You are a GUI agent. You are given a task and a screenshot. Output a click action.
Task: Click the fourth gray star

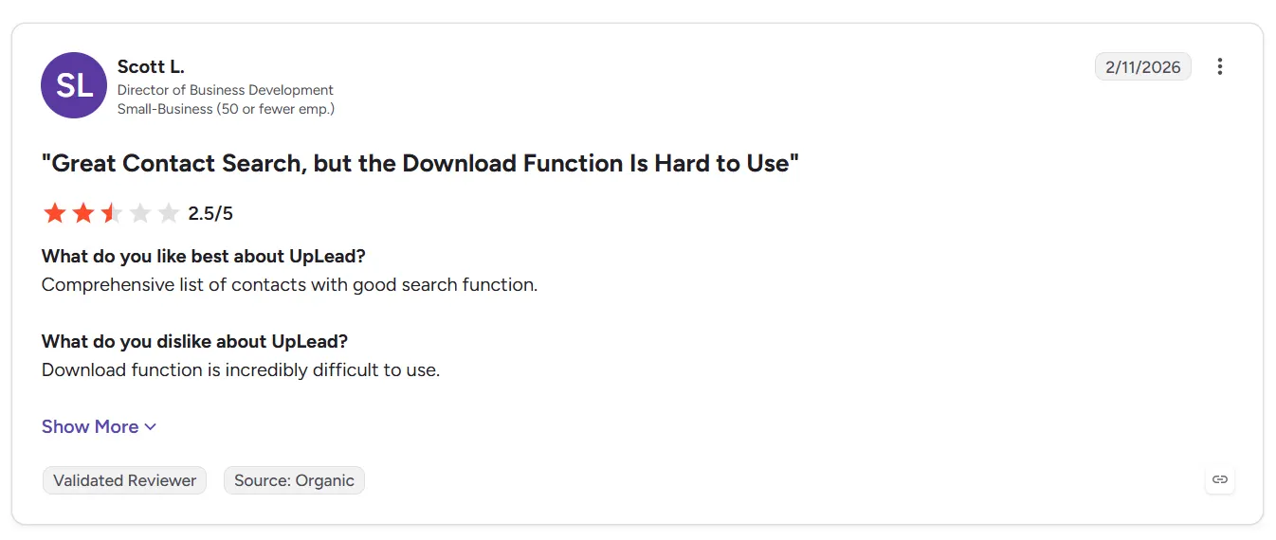tap(140, 213)
